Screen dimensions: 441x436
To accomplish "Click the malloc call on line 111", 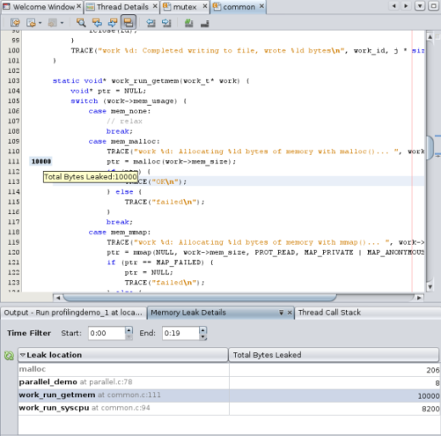I will pos(147,162).
